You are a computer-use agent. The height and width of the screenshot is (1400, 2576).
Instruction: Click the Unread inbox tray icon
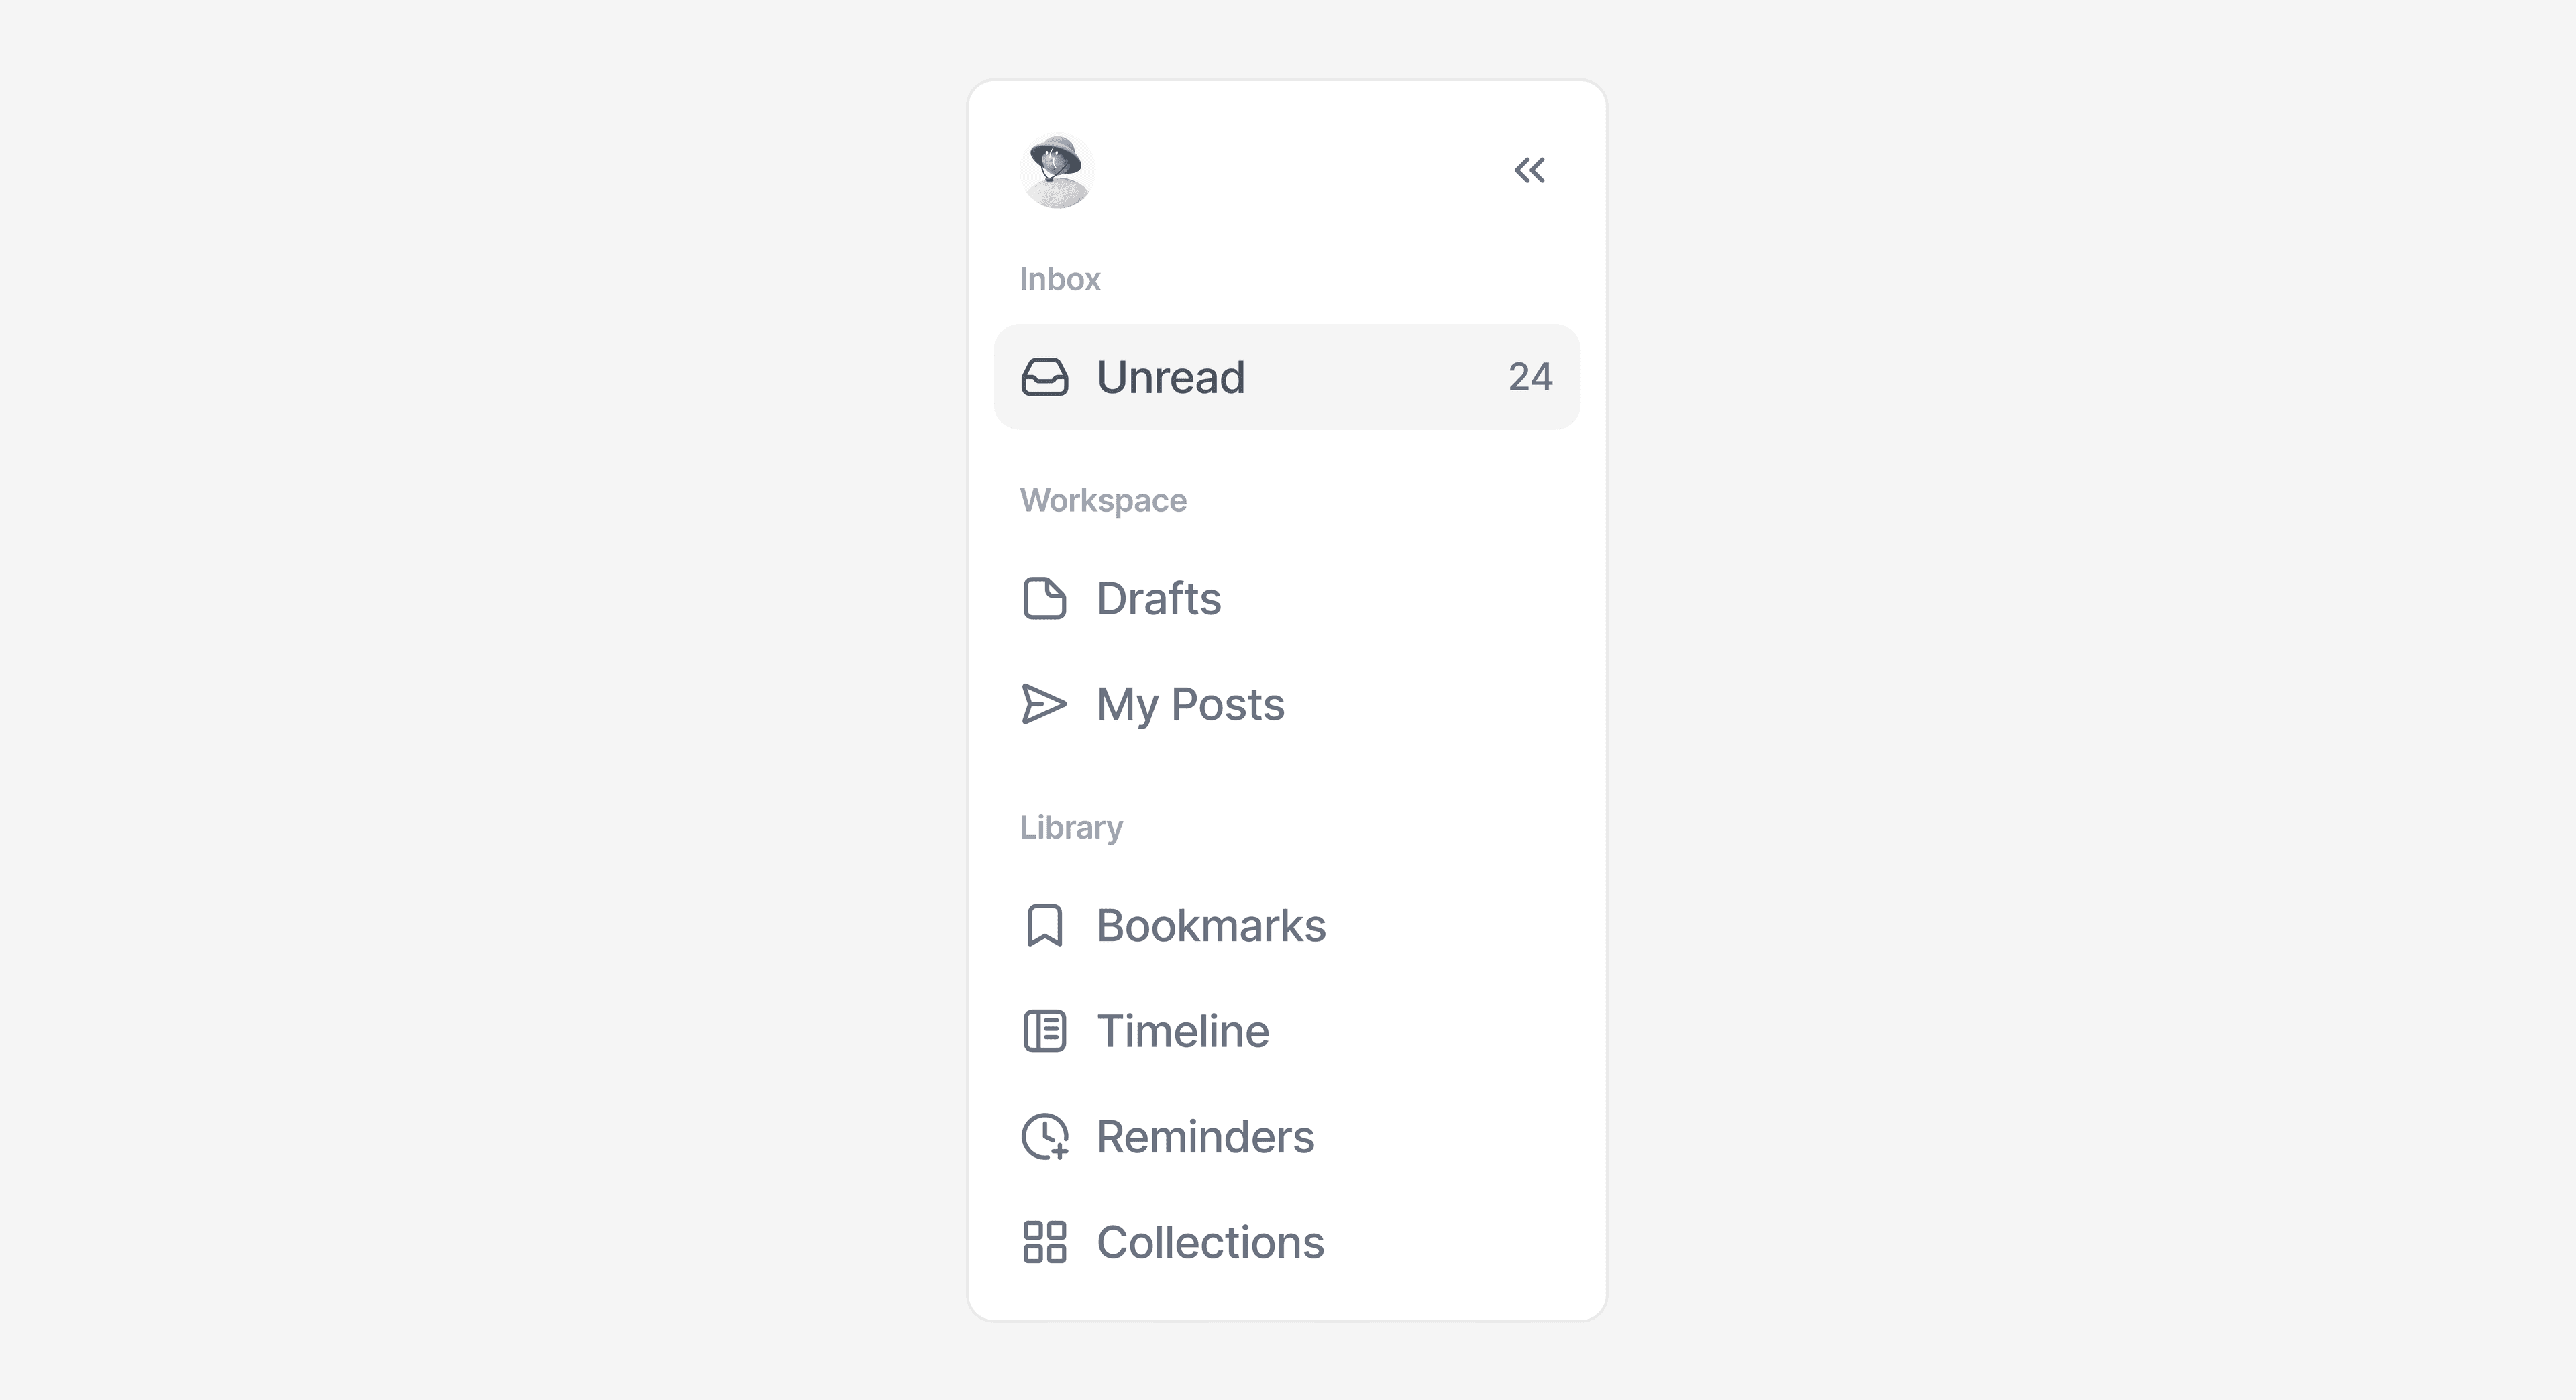click(x=1044, y=377)
